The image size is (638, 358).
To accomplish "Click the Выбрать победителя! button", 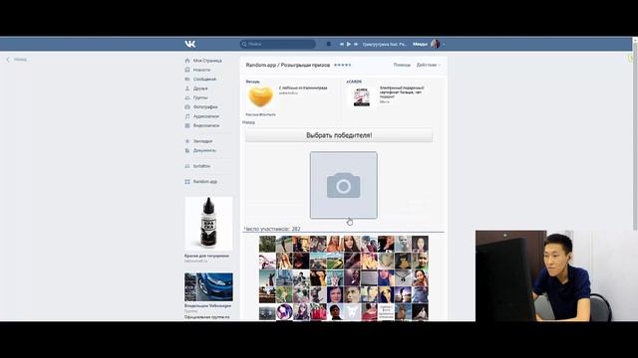I will (339, 135).
